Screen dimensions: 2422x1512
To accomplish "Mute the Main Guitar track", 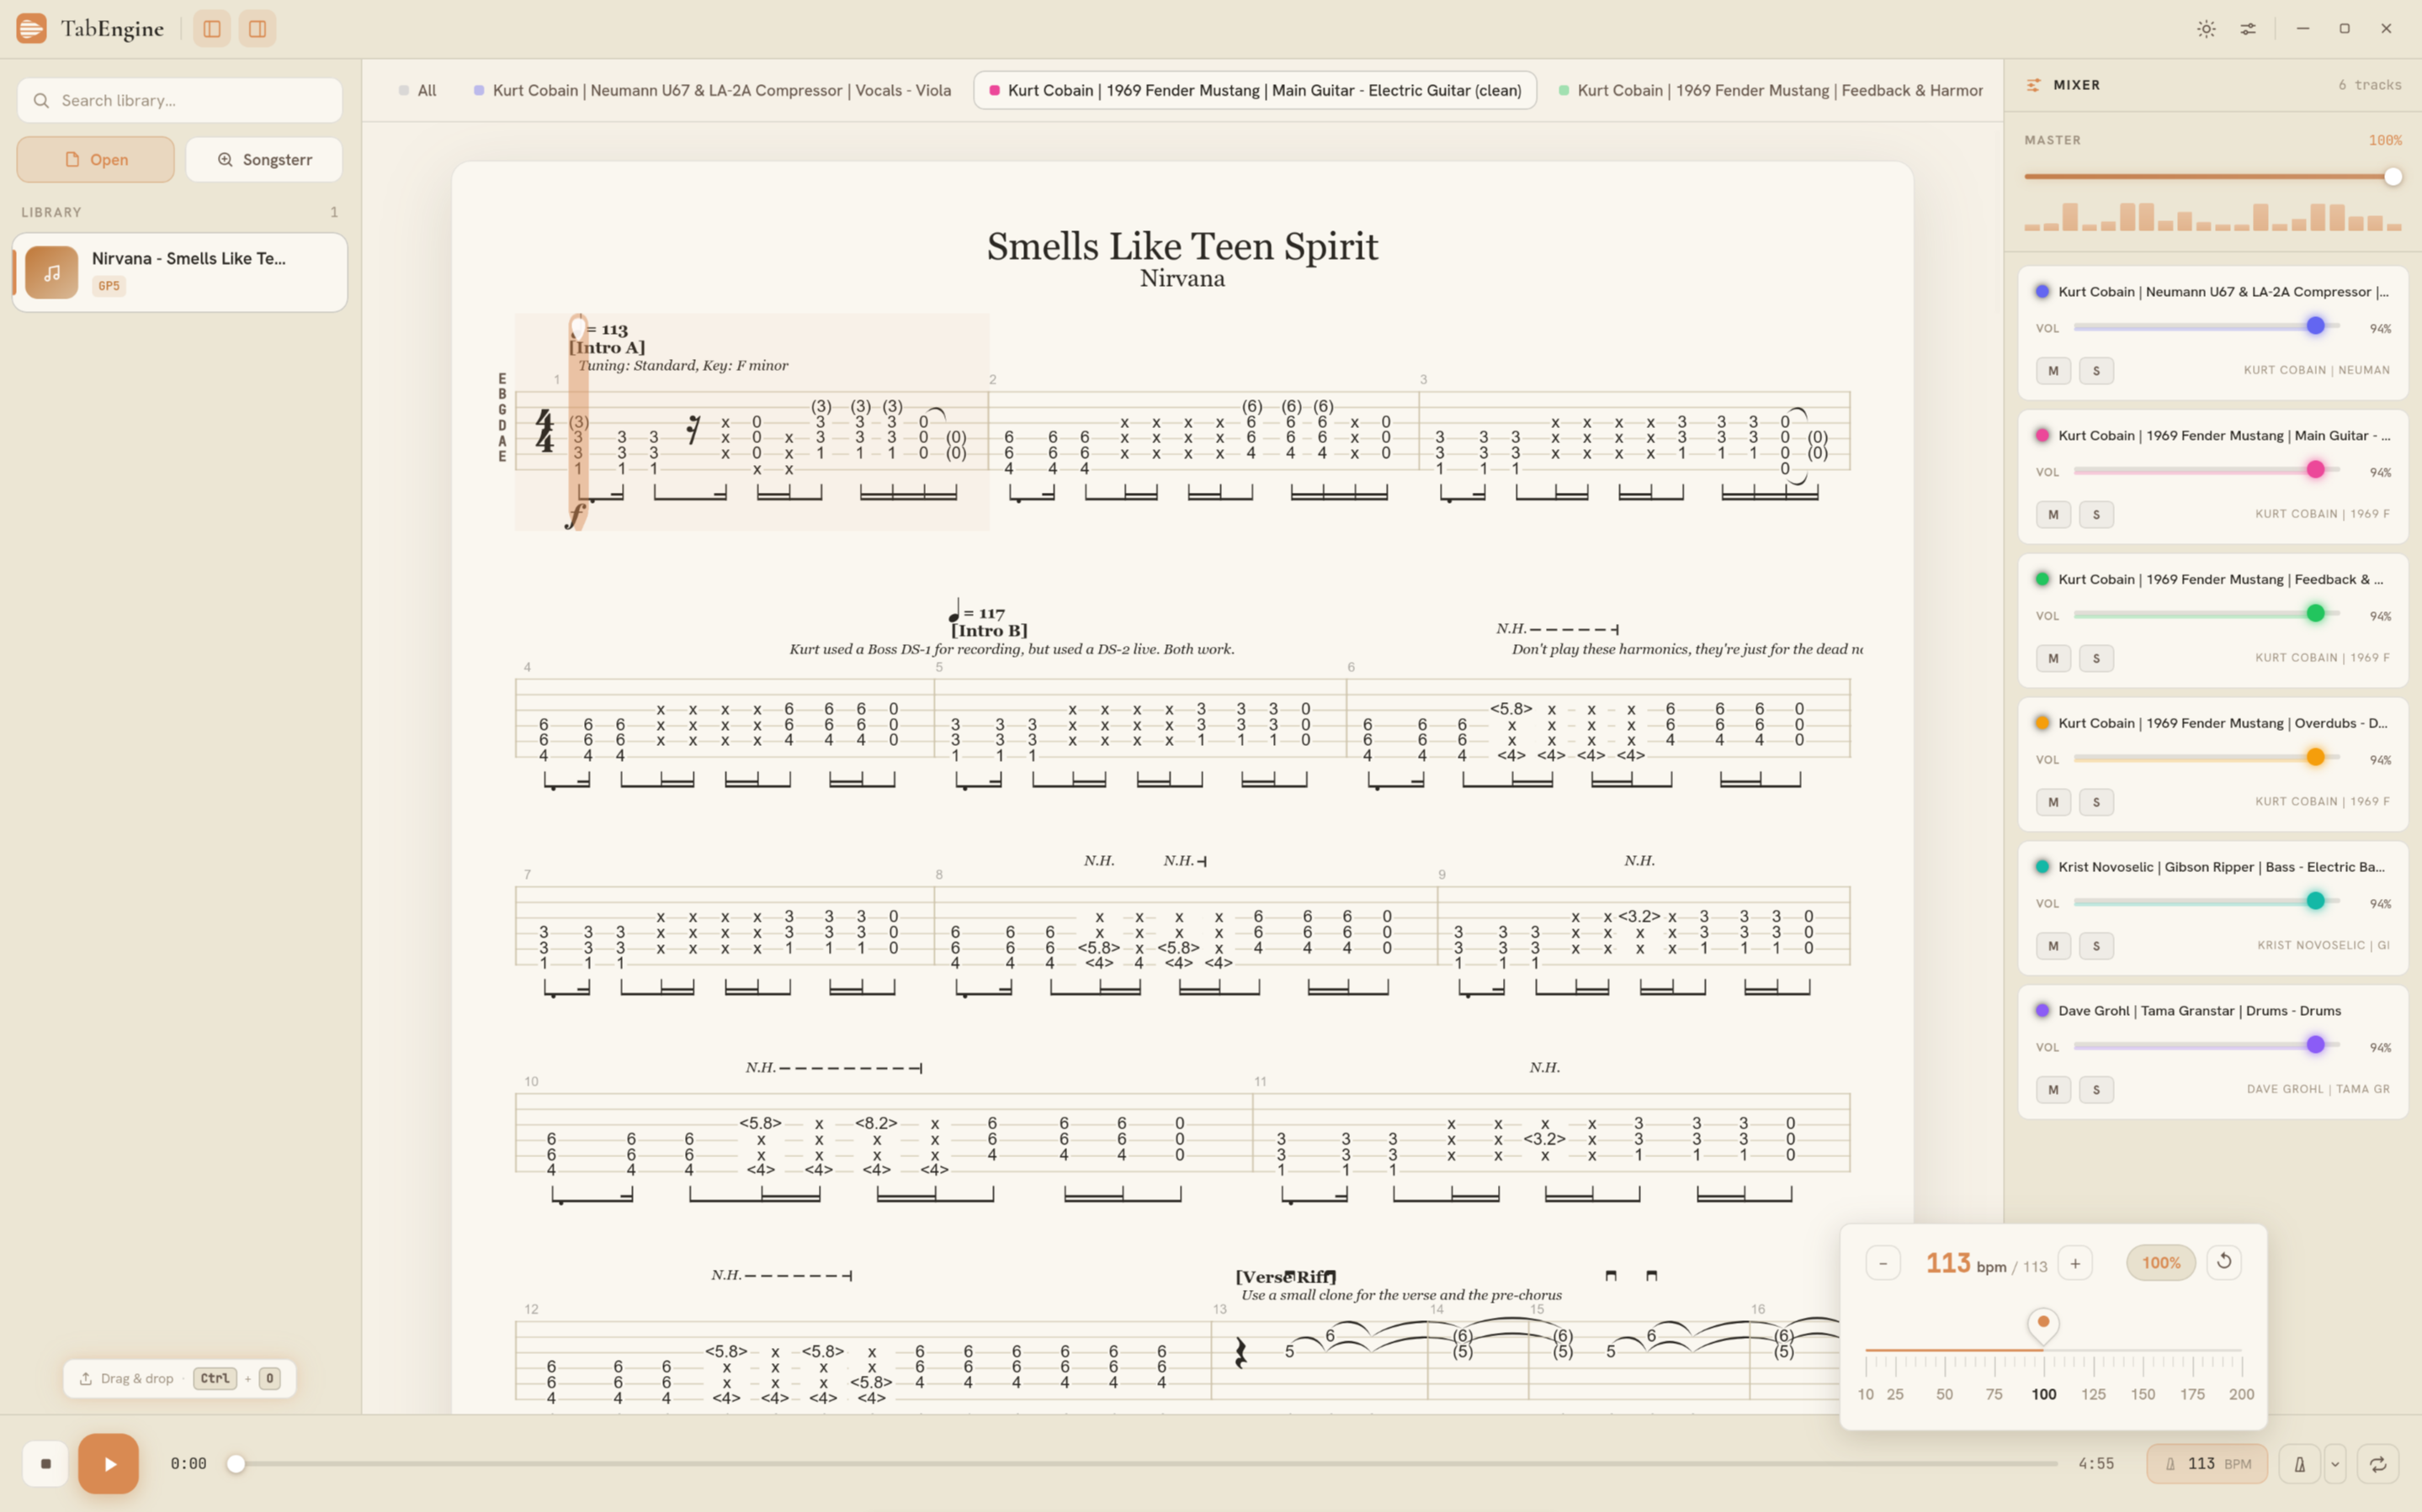I will coord(2053,515).
